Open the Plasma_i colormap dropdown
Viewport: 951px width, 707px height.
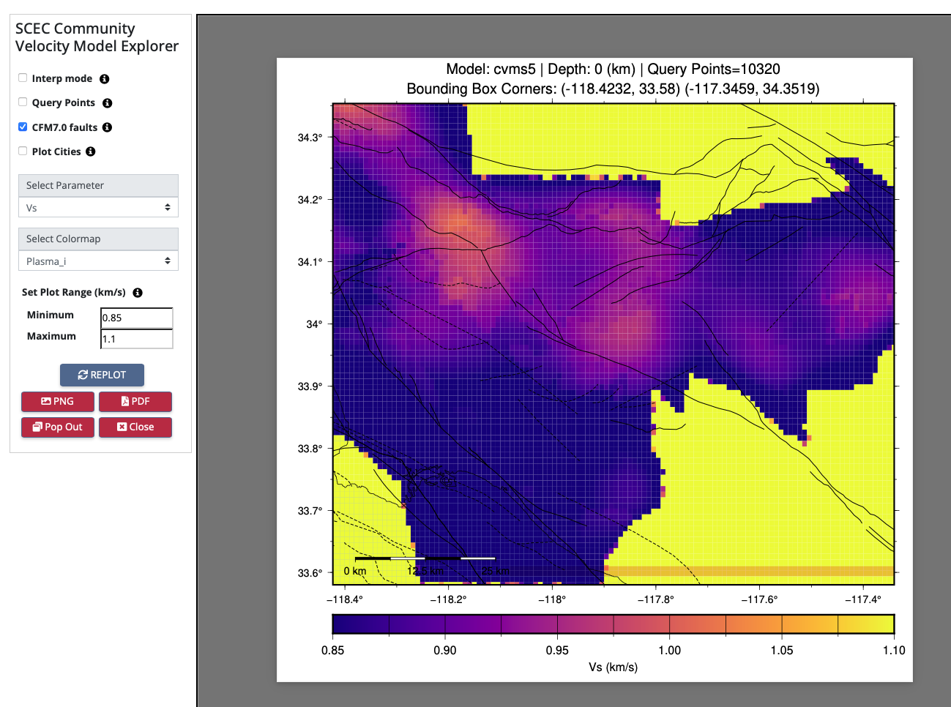(98, 261)
